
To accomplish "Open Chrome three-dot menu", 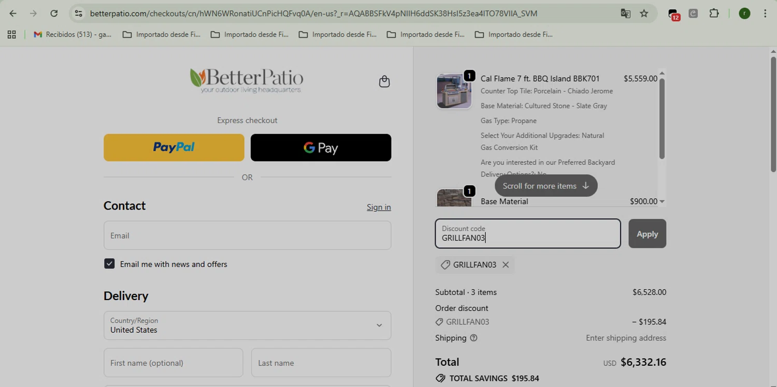I will coord(765,13).
